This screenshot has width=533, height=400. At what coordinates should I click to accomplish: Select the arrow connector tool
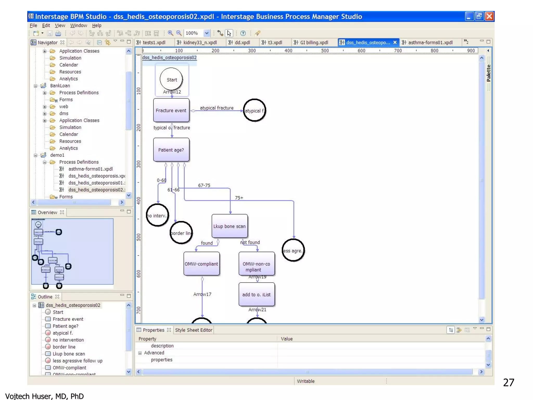tap(220, 33)
